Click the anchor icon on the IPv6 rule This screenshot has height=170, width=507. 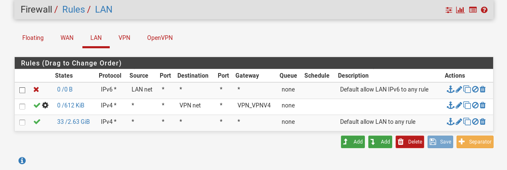tap(450, 89)
